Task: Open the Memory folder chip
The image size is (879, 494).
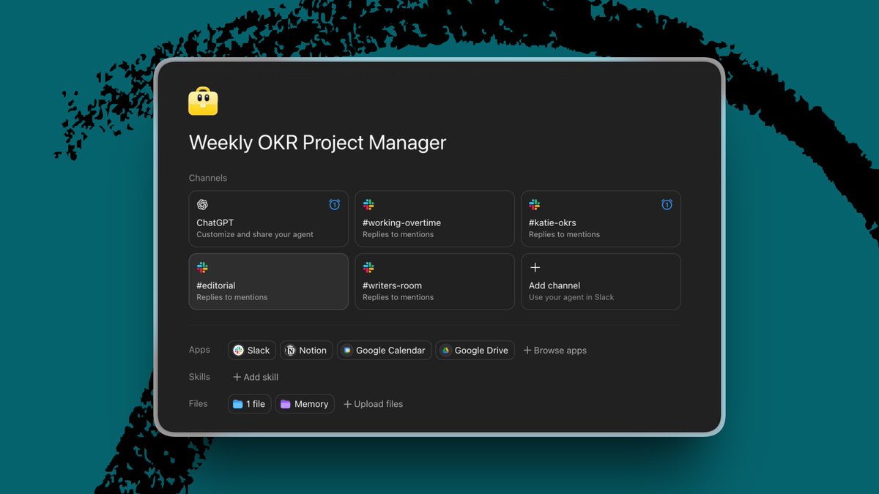Action: click(305, 404)
